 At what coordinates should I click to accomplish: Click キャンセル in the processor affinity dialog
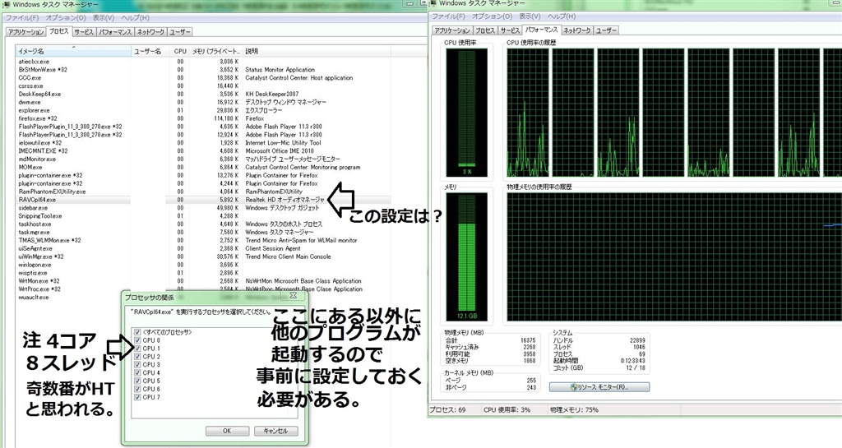(x=275, y=431)
